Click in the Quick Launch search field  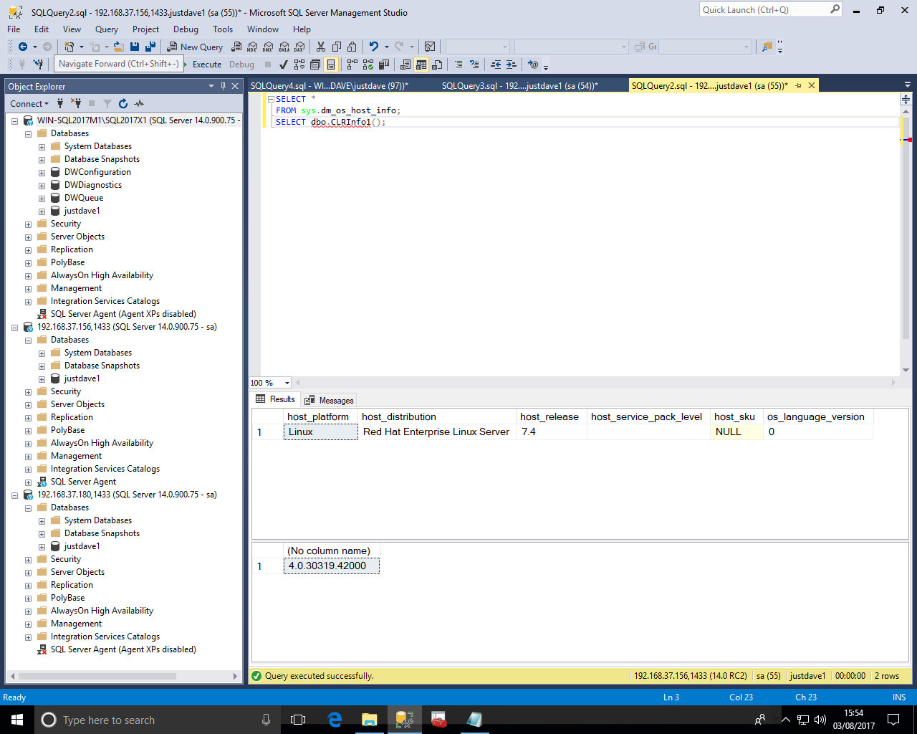coord(764,10)
